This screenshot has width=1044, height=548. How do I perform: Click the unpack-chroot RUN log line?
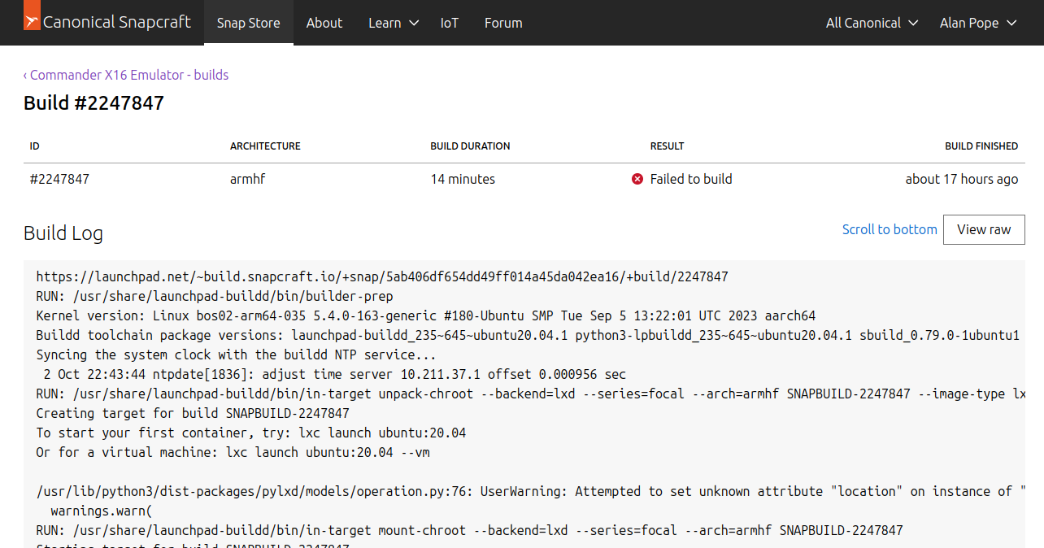pyautogui.click(x=531, y=394)
